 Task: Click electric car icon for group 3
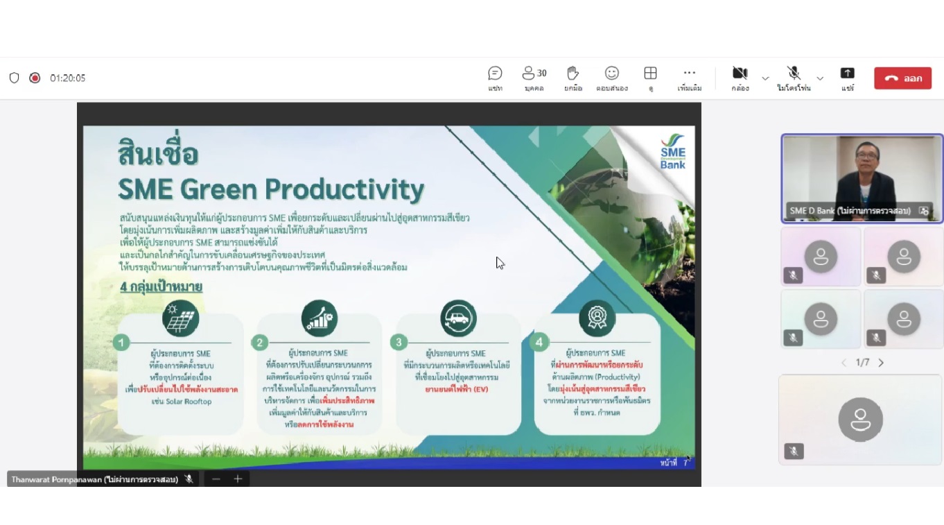click(458, 318)
